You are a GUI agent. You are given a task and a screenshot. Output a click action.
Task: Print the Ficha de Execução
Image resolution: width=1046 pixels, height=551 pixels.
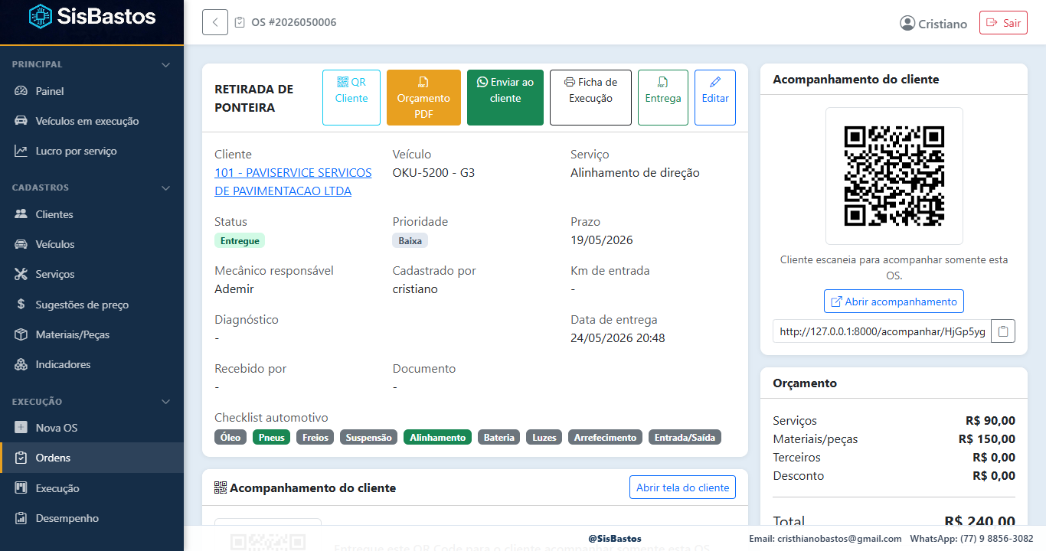pos(590,98)
